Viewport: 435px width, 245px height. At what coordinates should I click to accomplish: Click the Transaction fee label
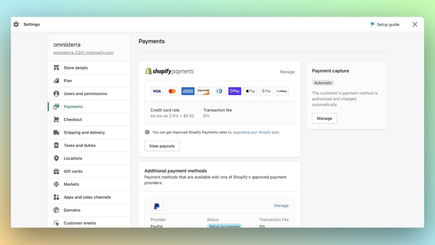pos(217,110)
